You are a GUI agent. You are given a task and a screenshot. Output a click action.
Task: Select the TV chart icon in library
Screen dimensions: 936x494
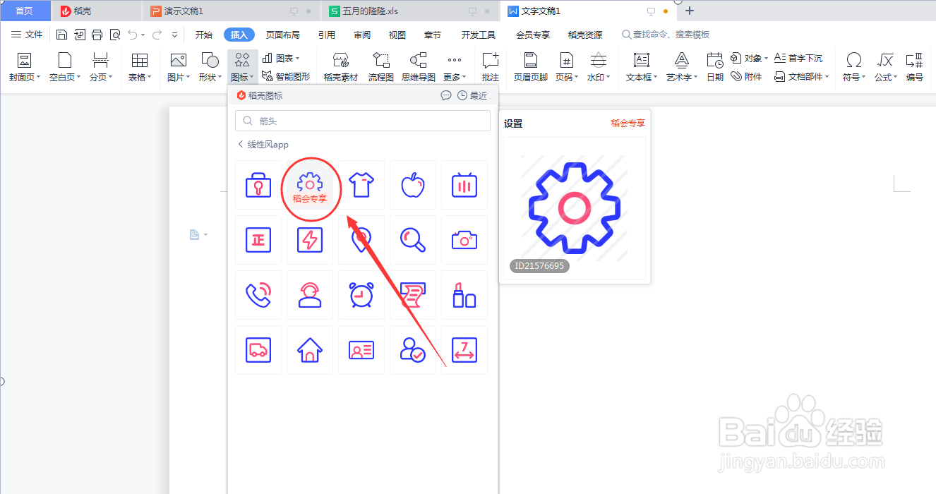click(464, 185)
